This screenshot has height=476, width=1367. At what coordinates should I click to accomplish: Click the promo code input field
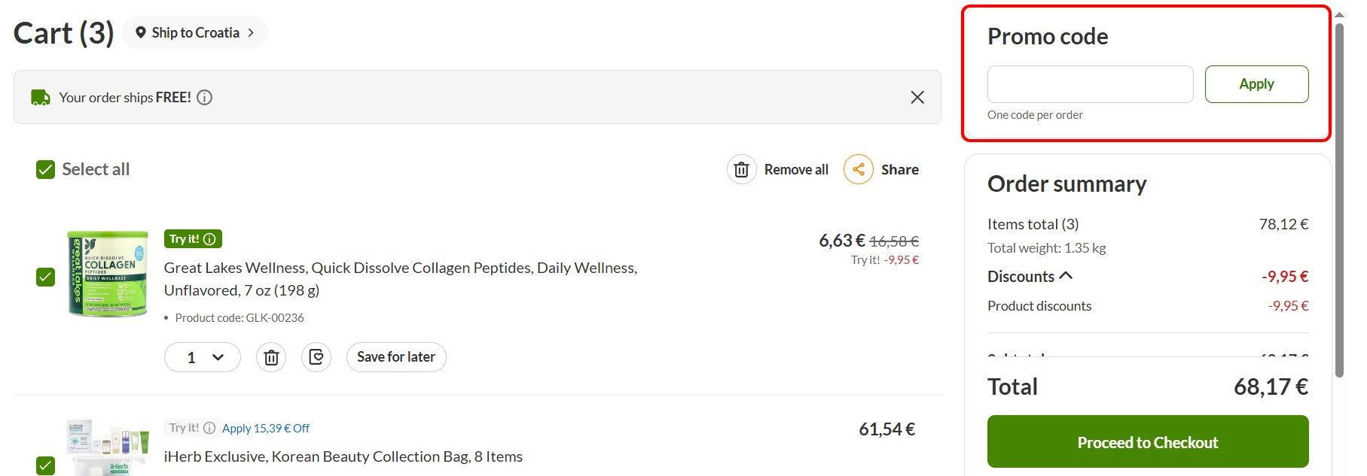(x=1090, y=84)
